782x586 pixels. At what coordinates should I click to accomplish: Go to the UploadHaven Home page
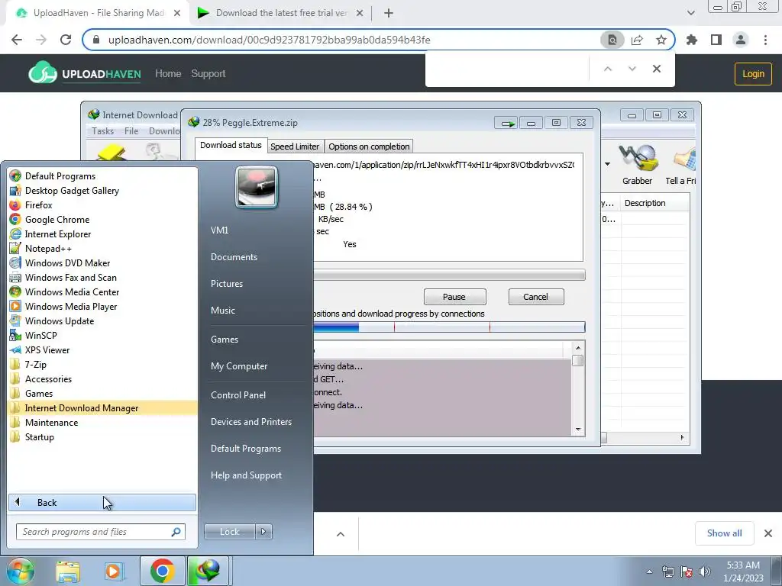pos(168,74)
